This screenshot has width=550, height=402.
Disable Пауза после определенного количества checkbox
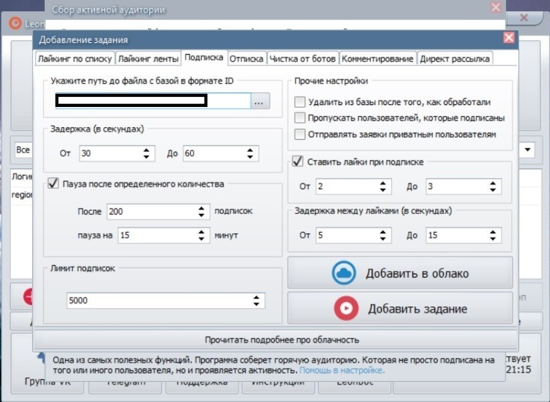coord(53,183)
